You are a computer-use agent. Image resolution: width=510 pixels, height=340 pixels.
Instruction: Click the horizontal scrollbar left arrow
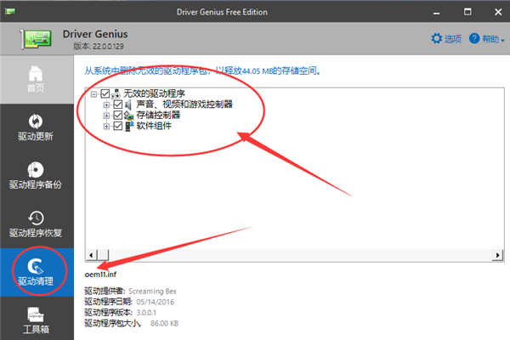pos(92,255)
